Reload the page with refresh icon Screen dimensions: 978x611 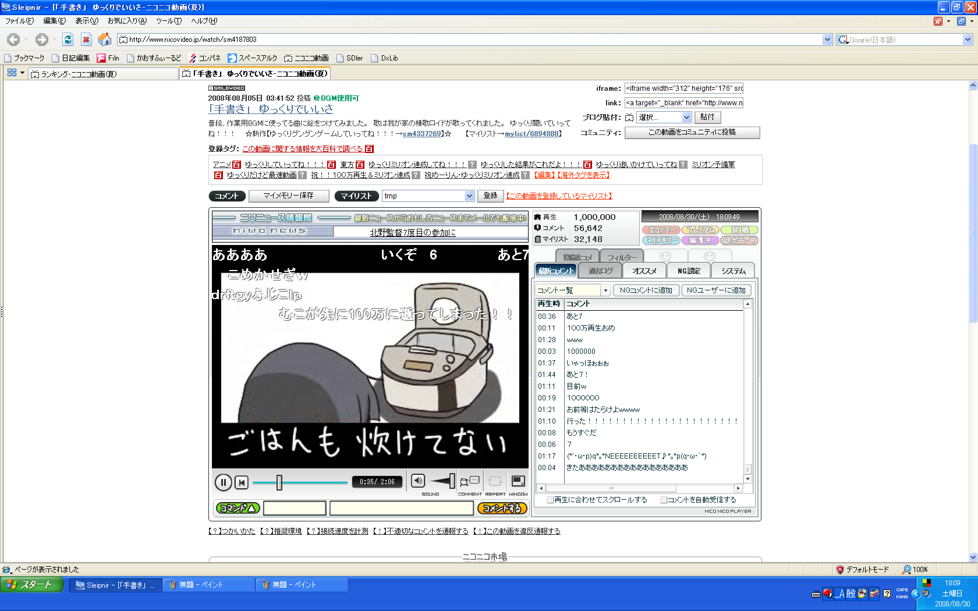tap(68, 40)
